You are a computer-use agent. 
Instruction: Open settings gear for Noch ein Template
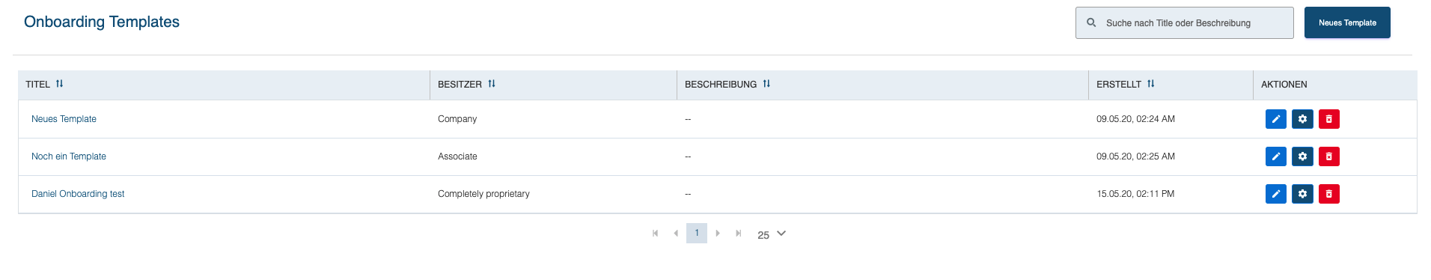1302,156
